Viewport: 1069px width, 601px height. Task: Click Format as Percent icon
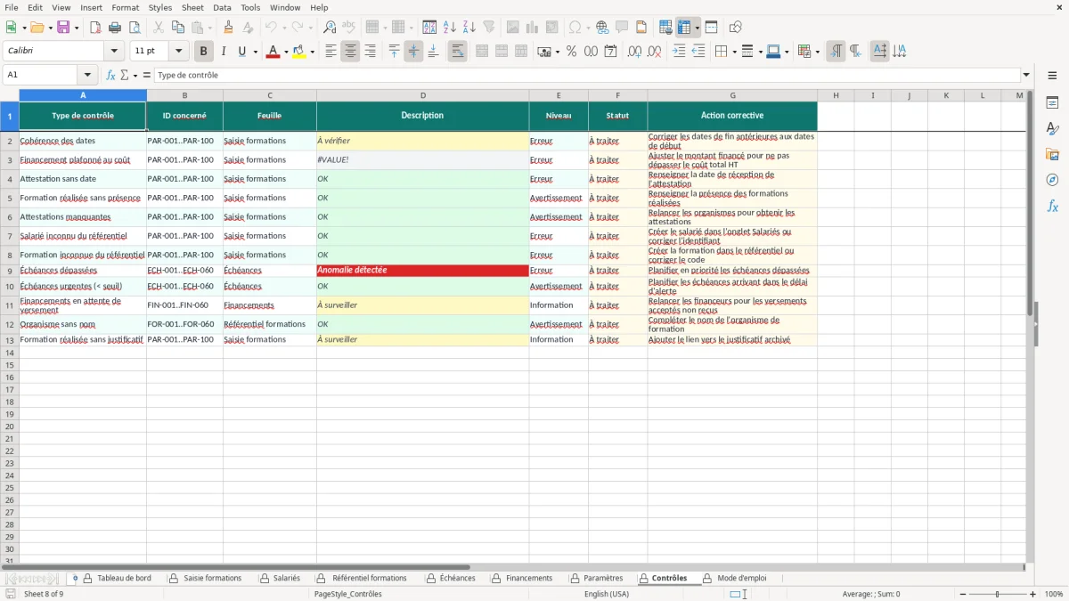(571, 52)
